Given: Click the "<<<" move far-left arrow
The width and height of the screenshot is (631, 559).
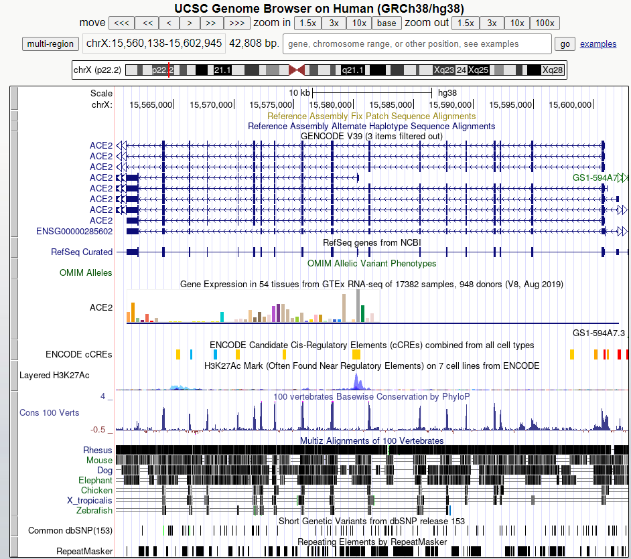Looking at the screenshot, I should (x=121, y=23).
